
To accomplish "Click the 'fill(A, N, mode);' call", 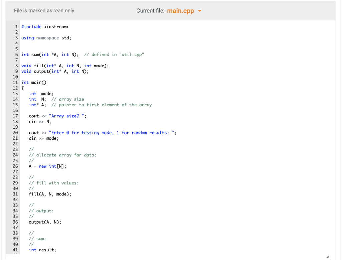I will pyautogui.click(x=50, y=194).
